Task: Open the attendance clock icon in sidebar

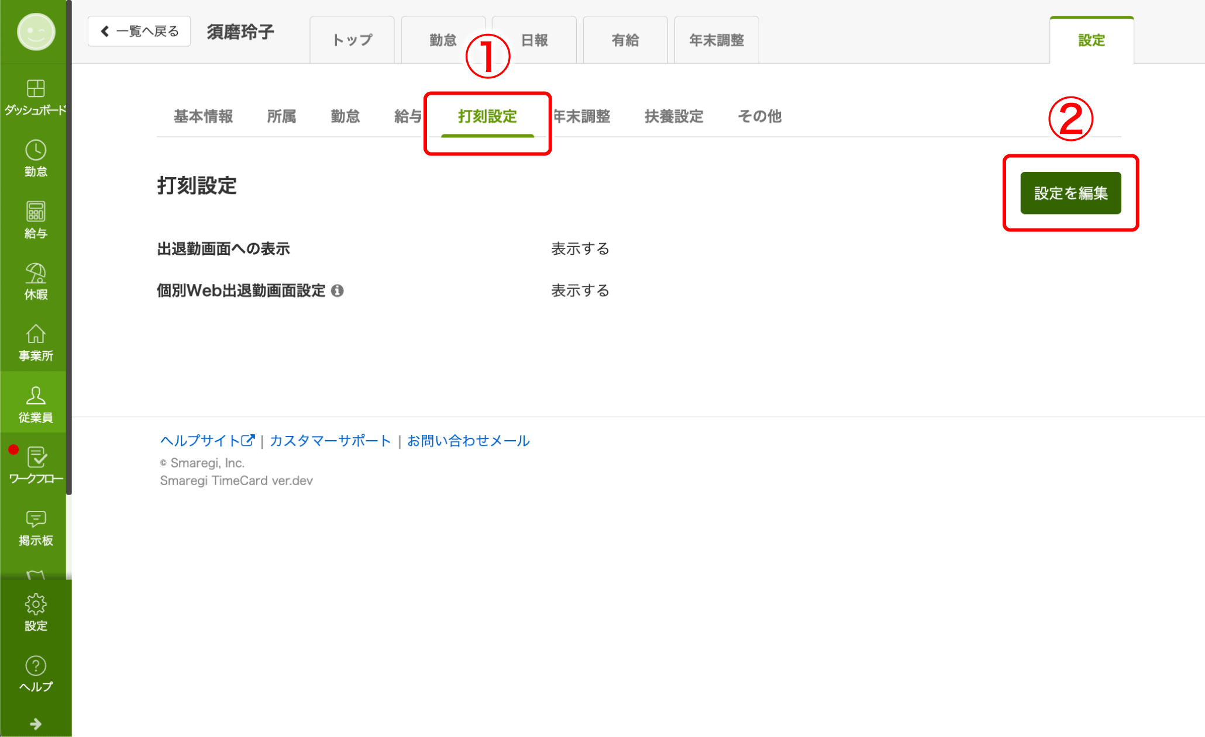Action: 36,151
